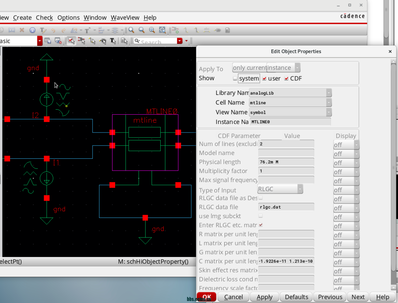Open the 'instance' Apply To dropdown

(284, 68)
